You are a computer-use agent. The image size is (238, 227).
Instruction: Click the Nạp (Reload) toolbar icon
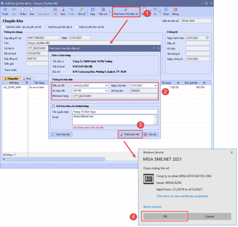92,11
